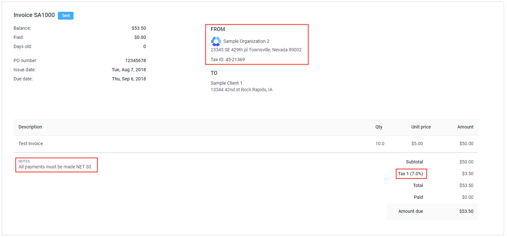Click the Qty column header
The height and width of the screenshot is (238, 507).
click(x=379, y=127)
